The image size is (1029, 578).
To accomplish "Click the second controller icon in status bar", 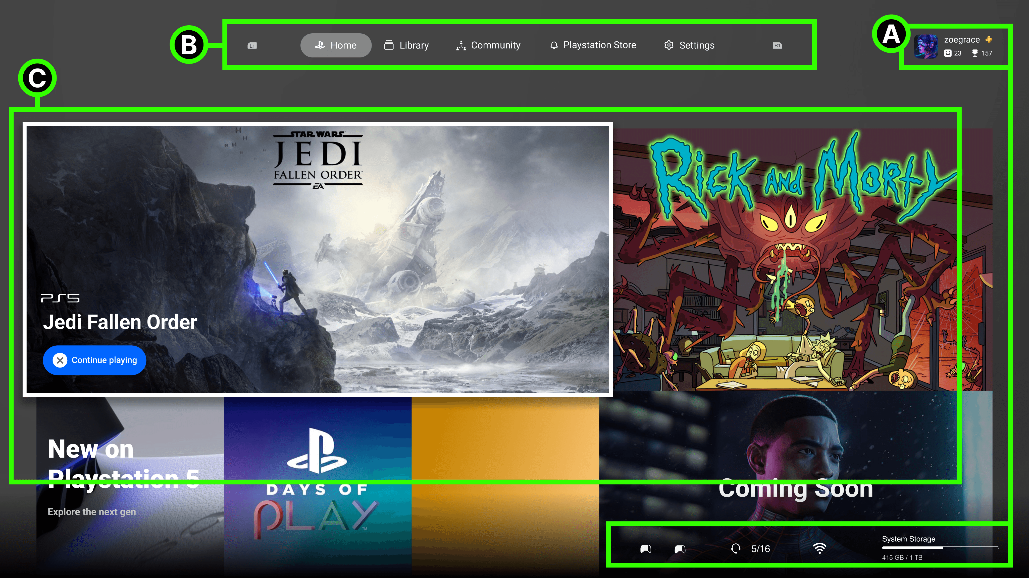I will point(680,549).
